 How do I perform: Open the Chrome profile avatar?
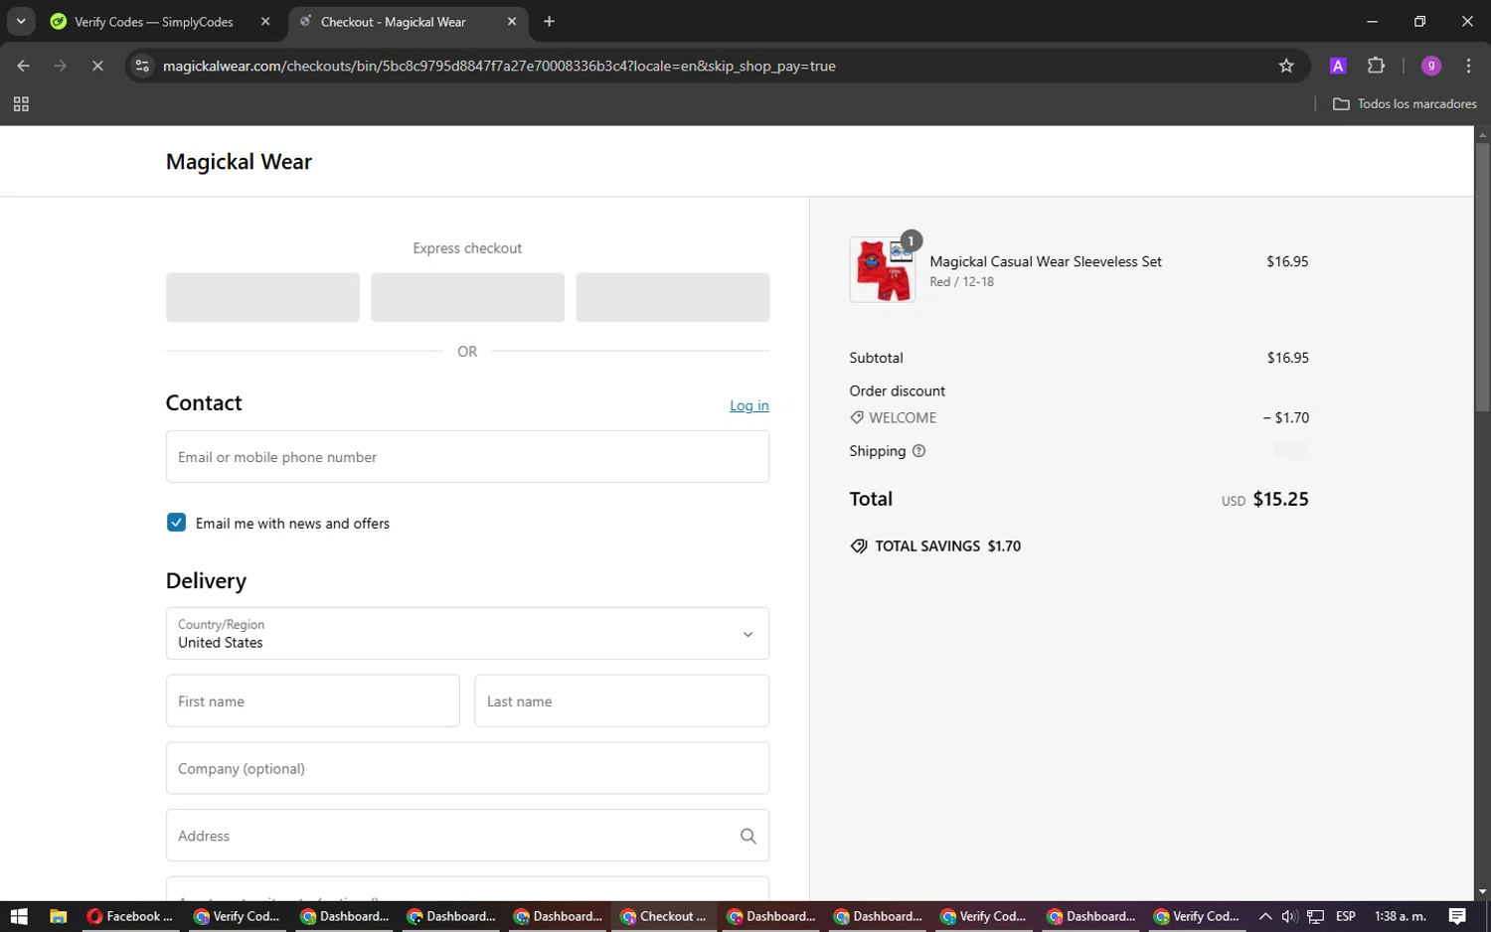coord(1431,66)
